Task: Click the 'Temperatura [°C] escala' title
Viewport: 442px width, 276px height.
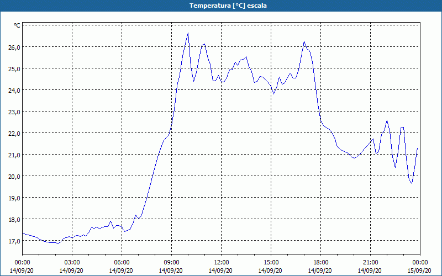Action: pyautogui.click(x=228, y=6)
